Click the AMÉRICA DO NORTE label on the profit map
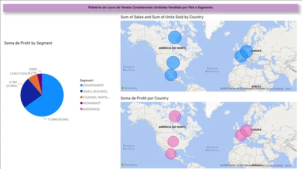 tap(172, 127)
